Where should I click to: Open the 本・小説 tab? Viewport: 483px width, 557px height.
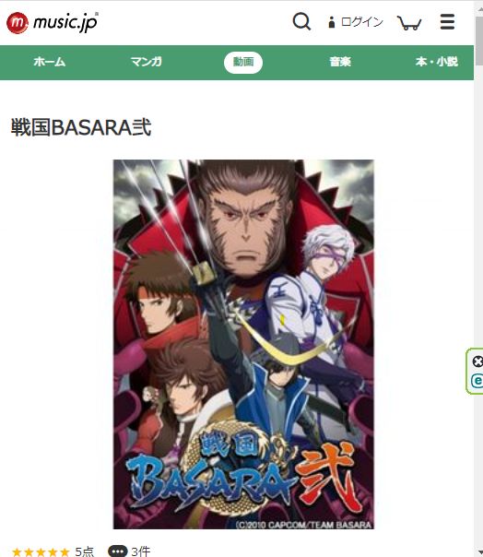[437, 62]
